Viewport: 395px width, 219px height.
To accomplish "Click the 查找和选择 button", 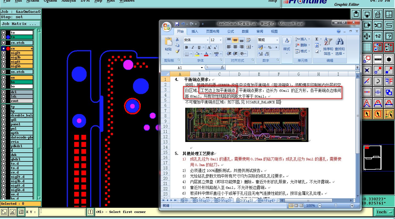I will click(340, 46).
